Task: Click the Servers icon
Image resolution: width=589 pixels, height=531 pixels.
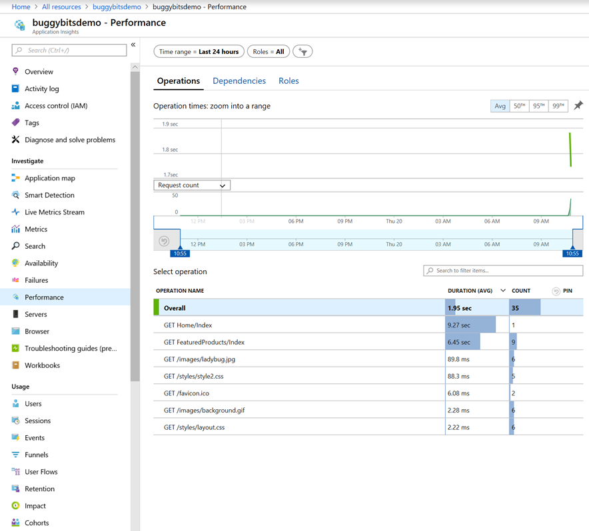Action: click(15, 314)
